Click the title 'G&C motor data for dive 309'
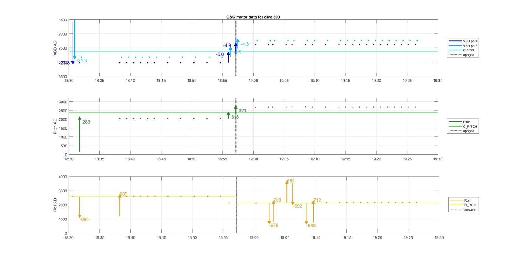Image resolution: width=529 pixels, height=262 pixels. (x=253, y=17)
